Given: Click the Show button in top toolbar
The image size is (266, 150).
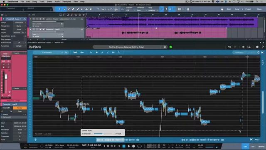Looking at the screenshot, I should pyautogui.click(x=259, y=9).
